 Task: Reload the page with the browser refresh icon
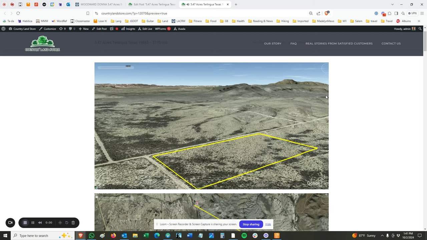18,13
